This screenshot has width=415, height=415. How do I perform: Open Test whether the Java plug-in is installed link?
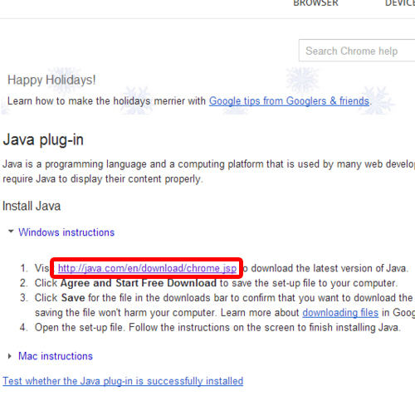123,381
